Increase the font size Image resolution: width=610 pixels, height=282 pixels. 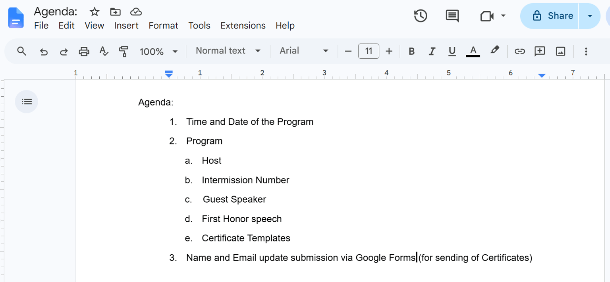(x=389, y=51)
